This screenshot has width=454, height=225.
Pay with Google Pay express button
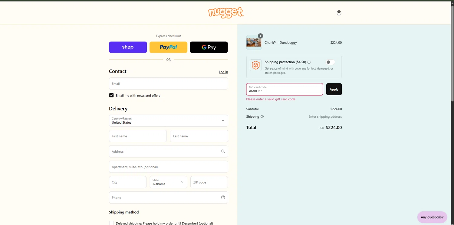[209, 47]
